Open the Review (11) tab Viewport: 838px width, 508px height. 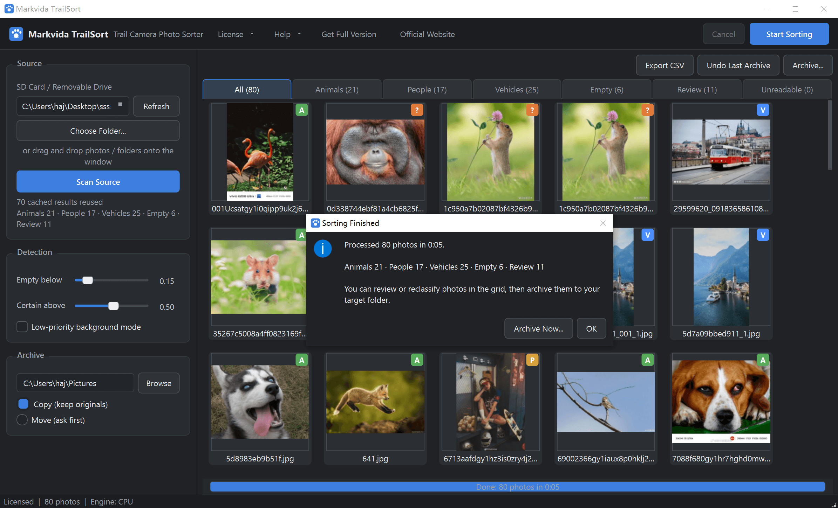697,90
